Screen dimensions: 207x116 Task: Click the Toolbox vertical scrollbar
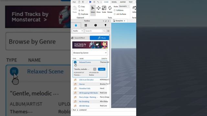(x=110, y=59)
